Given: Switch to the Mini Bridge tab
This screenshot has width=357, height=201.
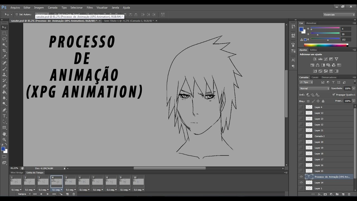Looking at the screenshot, I should tap(17, 173).
